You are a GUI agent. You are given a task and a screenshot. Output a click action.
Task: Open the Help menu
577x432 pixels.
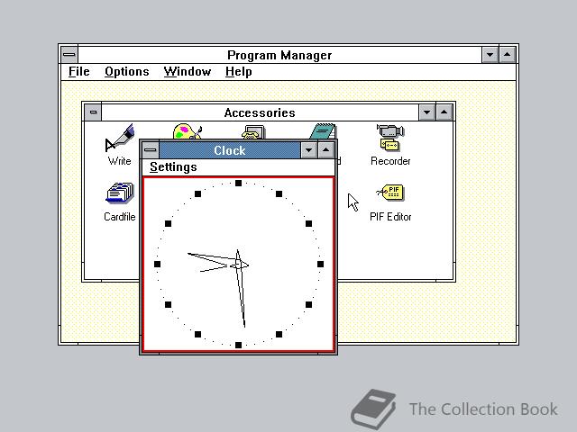[x=238, y=72]
